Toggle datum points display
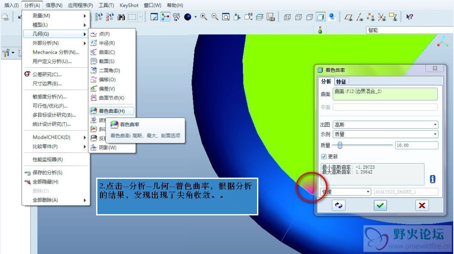Screen dimensions: 454x254 click(x=371, y=17)
